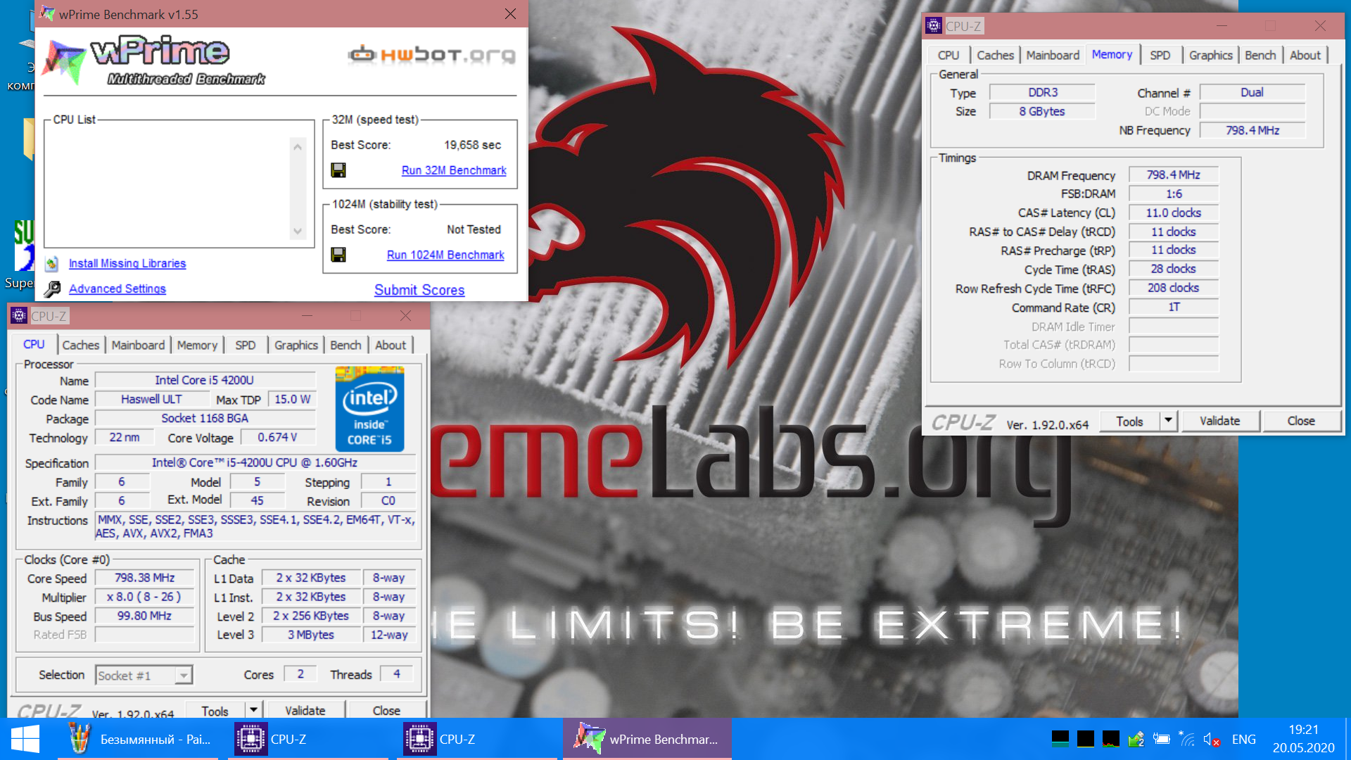Switch to the Mainboard tab in the lower CPU-Z window
The width and height of the screenshot is (1351, 760).
click(138, 345)
